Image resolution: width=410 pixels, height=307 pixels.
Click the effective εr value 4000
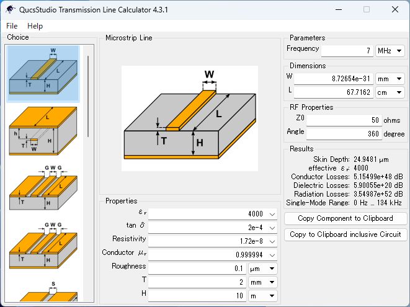point(361,168)
